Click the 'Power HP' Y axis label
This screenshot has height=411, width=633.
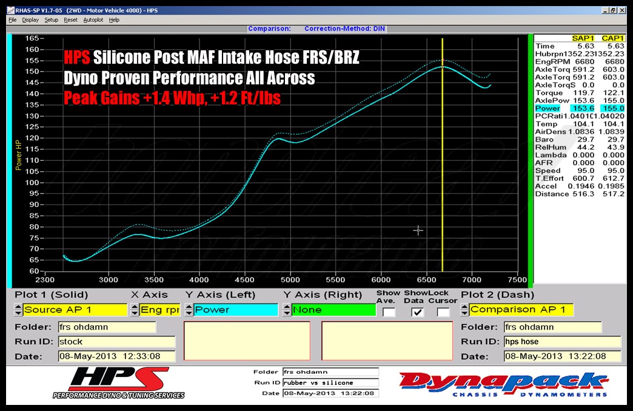coord(18,155)
